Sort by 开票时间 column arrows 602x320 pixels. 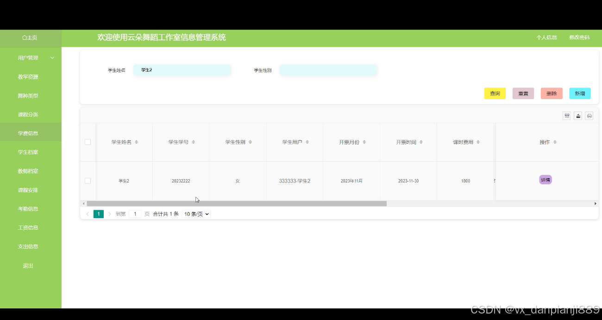(x=421, y=142)
